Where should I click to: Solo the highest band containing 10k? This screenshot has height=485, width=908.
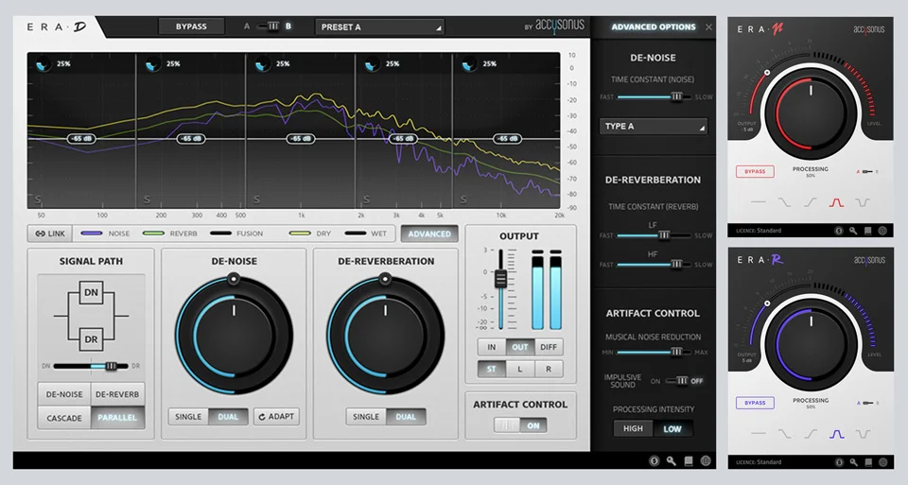[x=463, y=199]
